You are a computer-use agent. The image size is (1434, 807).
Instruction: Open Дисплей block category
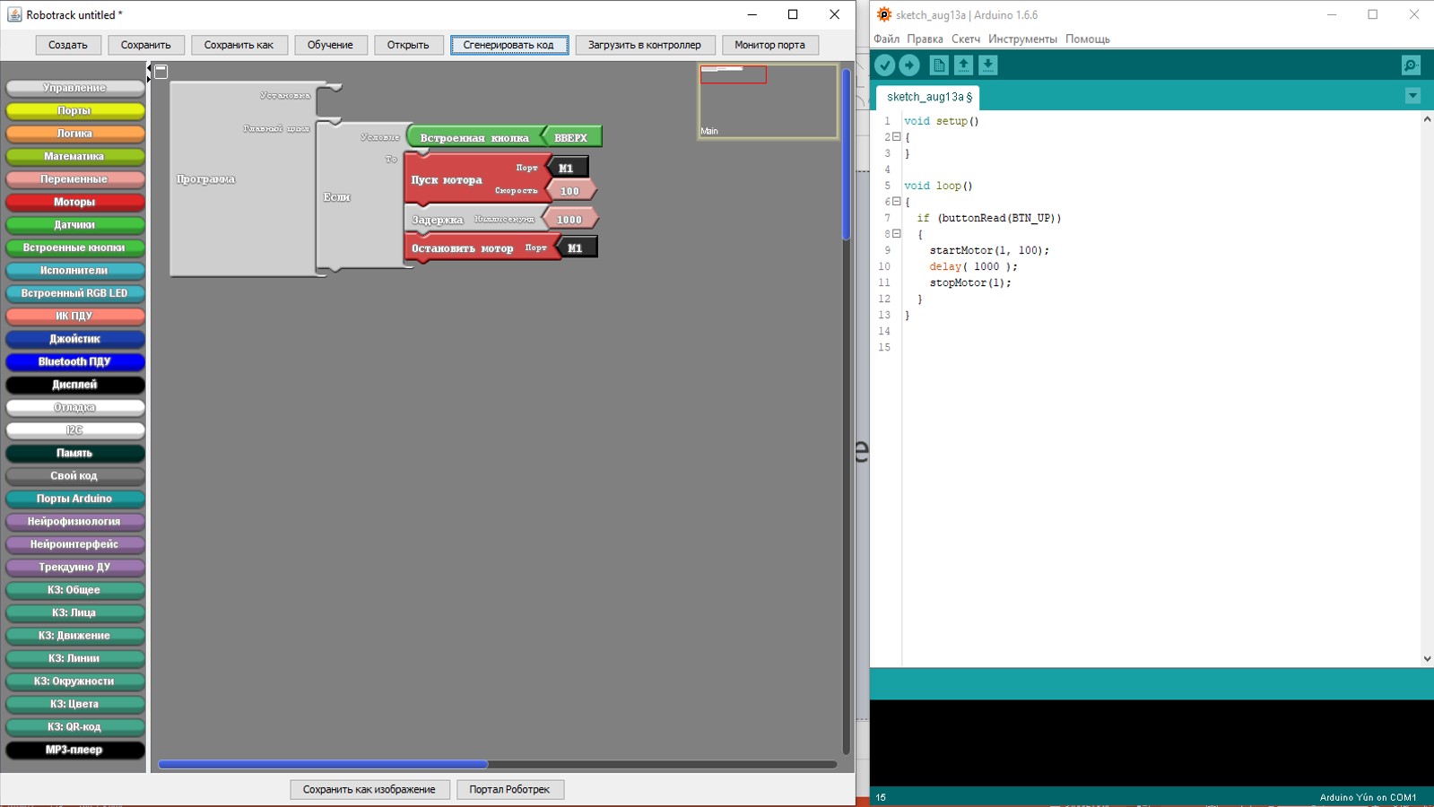point(75,385)
